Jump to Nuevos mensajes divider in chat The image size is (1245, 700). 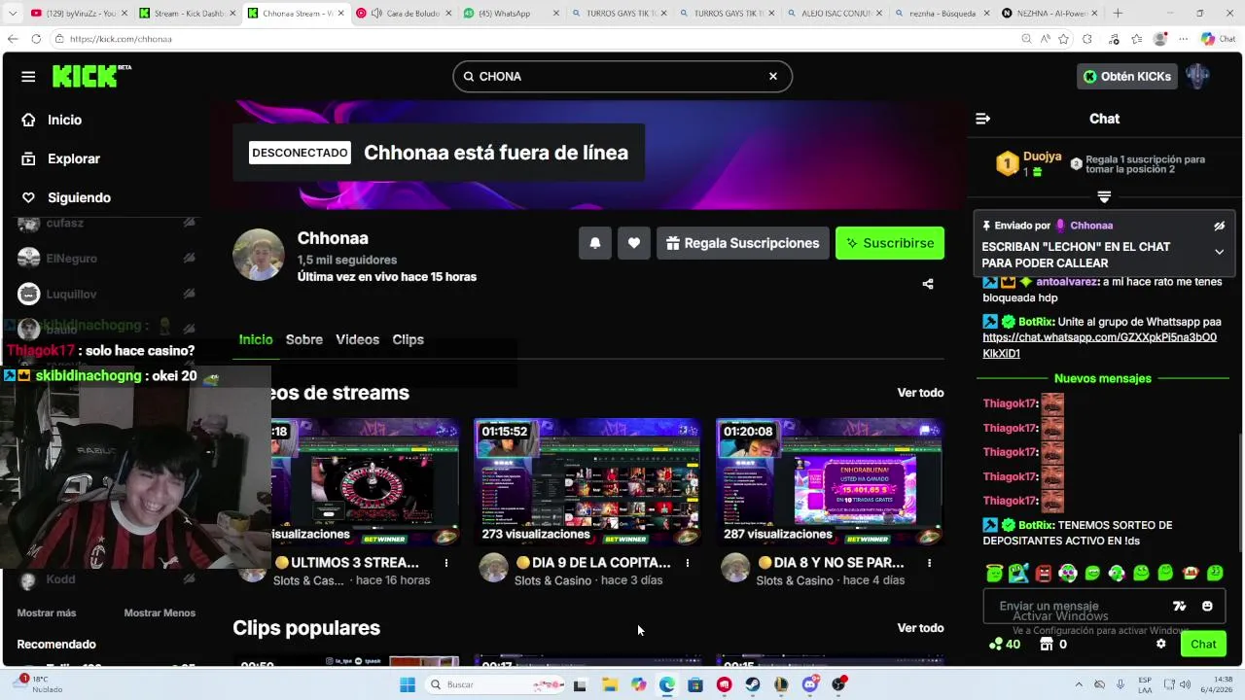[1103, 378]
